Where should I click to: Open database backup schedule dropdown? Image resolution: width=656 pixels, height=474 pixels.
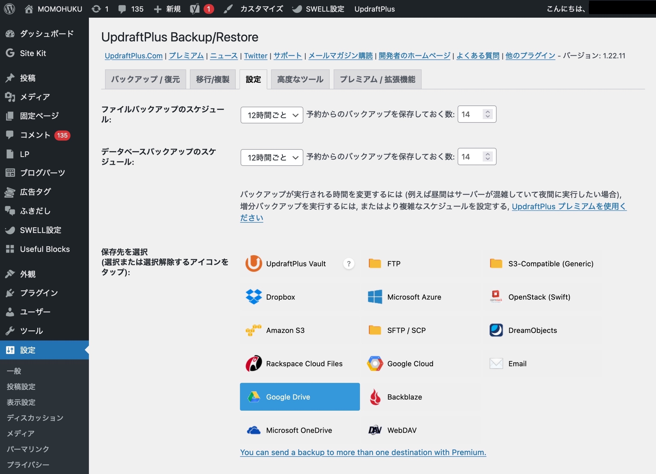(x=271, y=157)
